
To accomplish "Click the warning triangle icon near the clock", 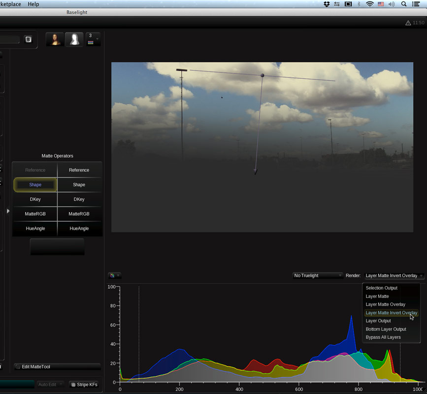I will click(x=408, y=23).
